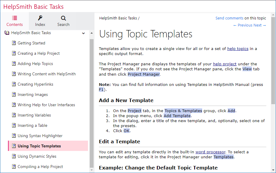Click the Add a New Template heading
This screenshot has height=173, width=276.
(x=126, y=100)
